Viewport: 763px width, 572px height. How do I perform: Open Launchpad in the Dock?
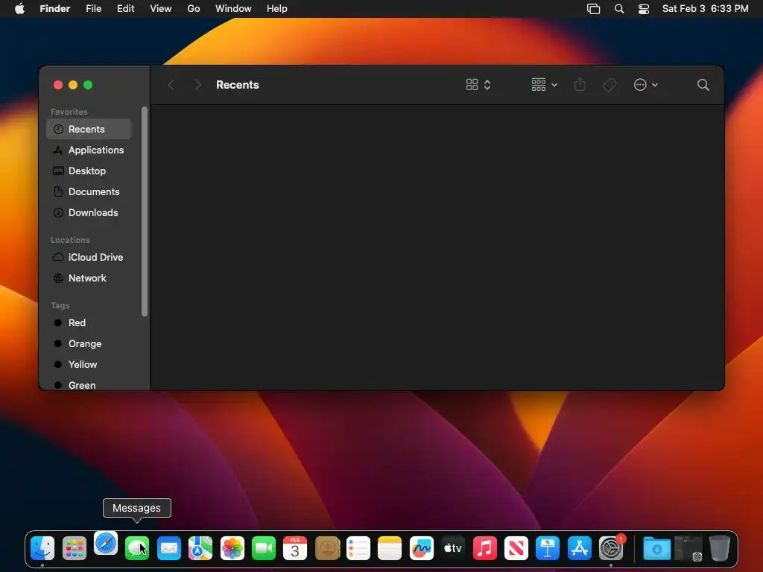(74, 548)
